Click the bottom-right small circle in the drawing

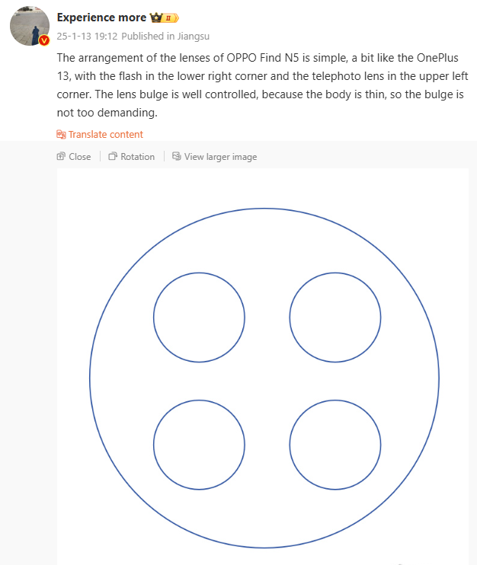click(335, 445)
